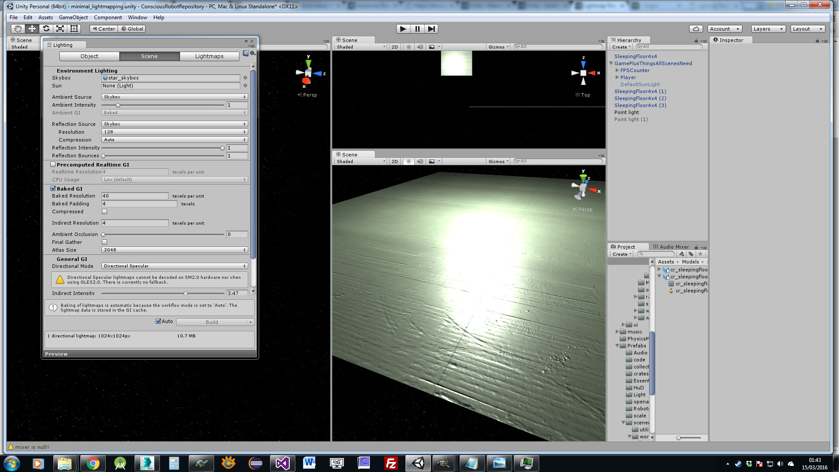Select the Move tool
839x472 pixels.
tap(31, 29)
